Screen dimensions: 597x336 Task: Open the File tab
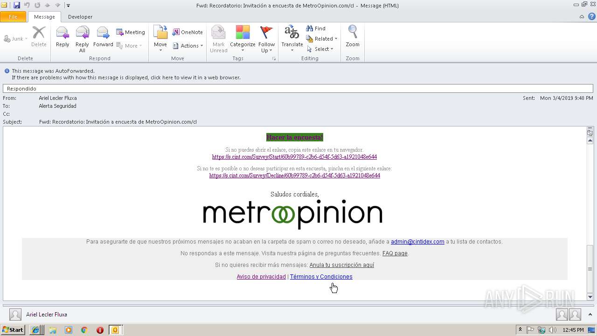point(13,17)
